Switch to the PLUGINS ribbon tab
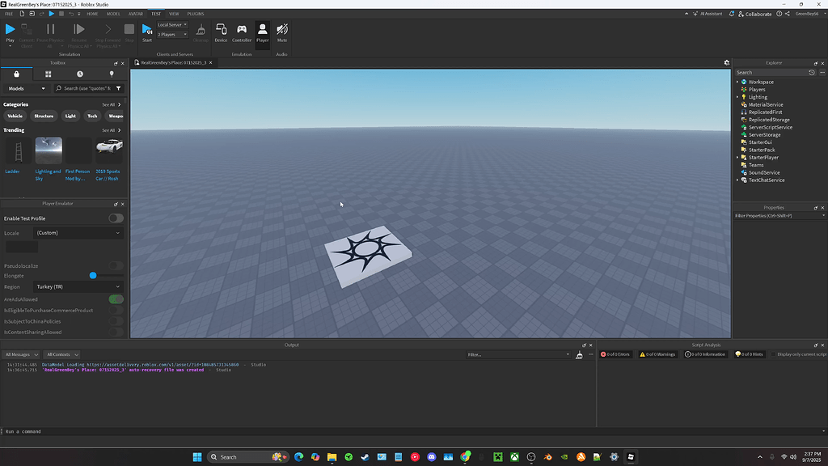The height and width of the screenshot is (466, 828). point(196,14)
